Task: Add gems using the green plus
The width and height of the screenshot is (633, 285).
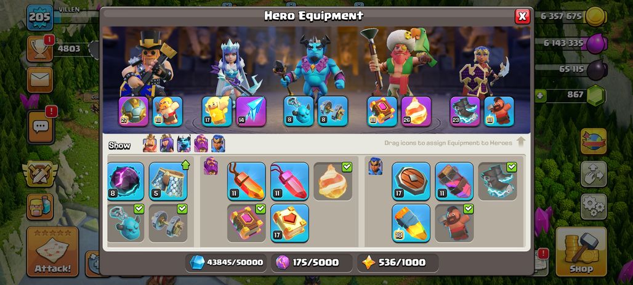Action: point(539,96)
